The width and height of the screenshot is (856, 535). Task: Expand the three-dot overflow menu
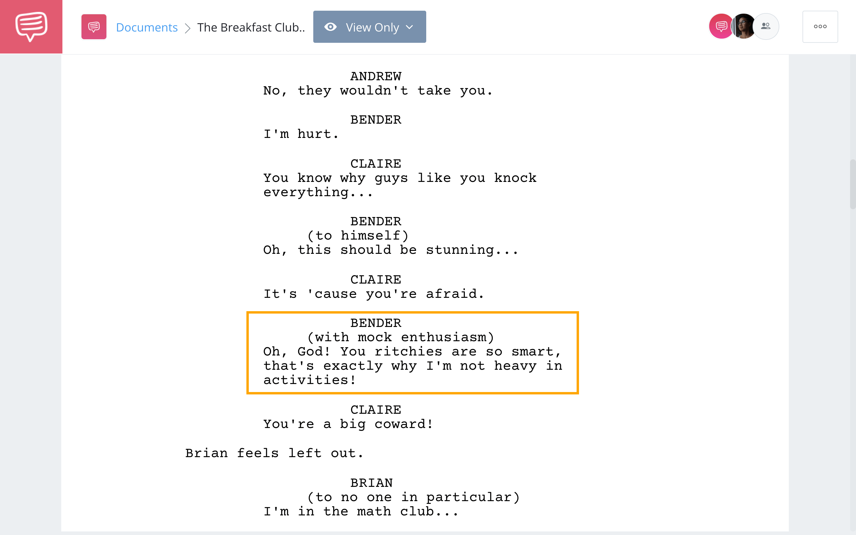820,26
